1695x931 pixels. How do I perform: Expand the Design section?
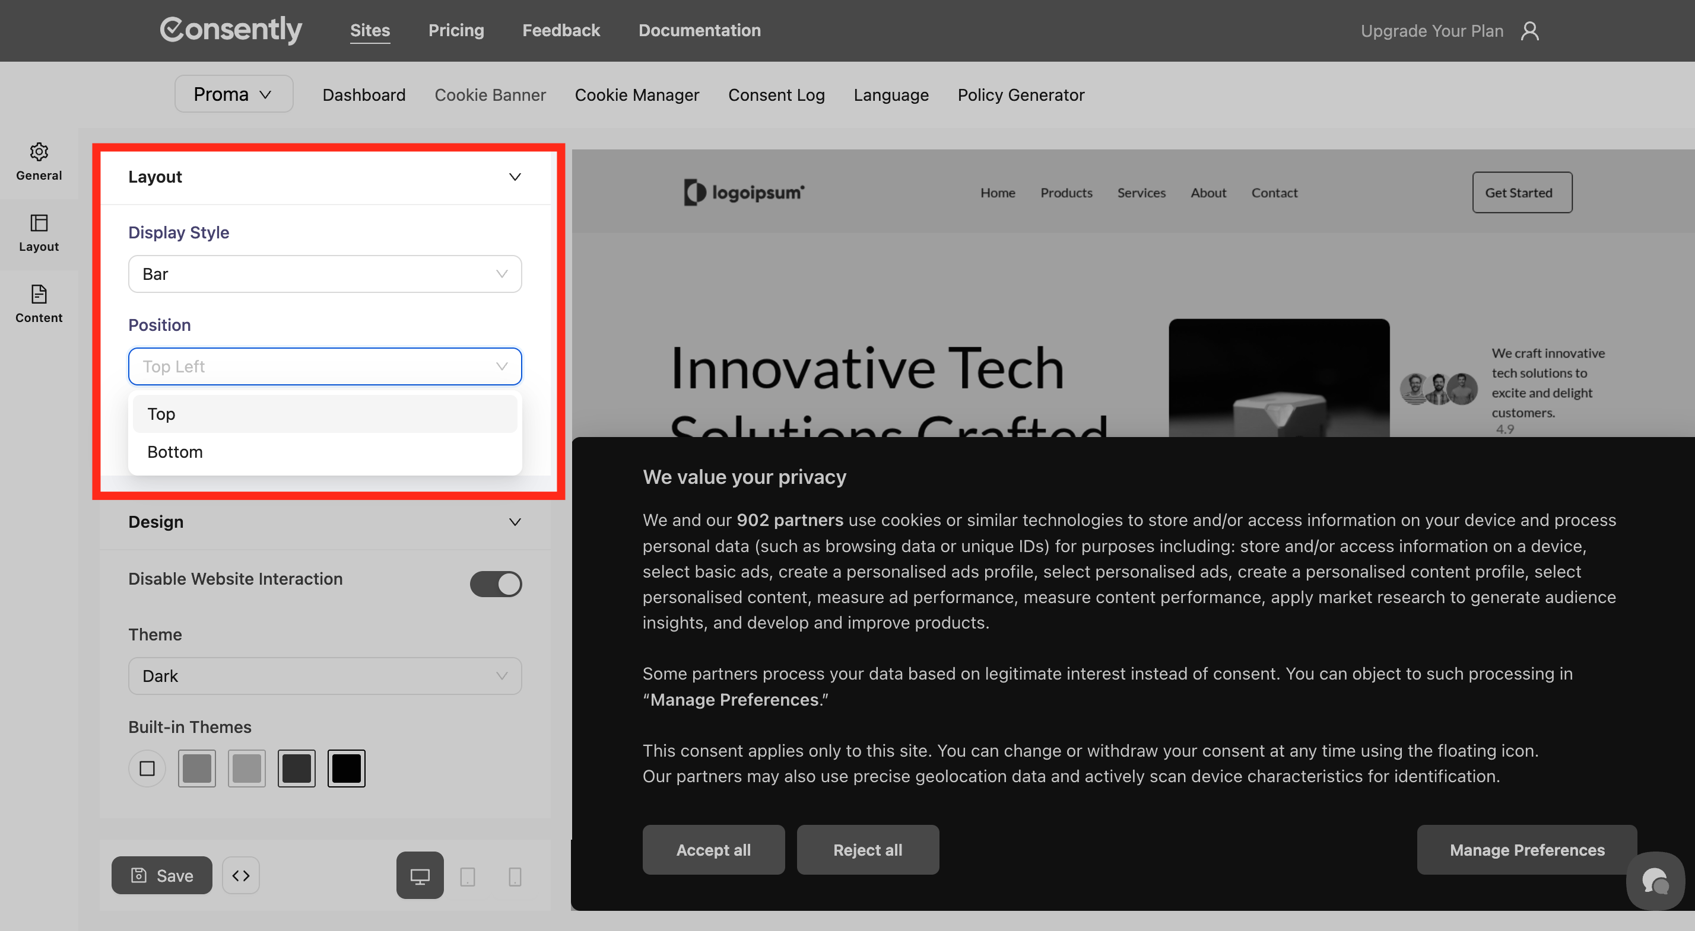pos(515,521)
